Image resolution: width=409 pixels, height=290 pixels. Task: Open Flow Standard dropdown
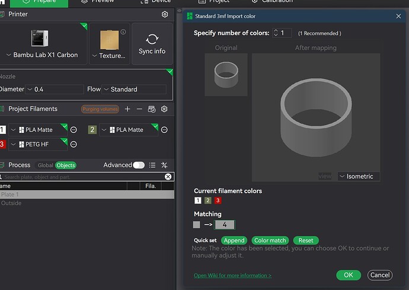point(134,90)
